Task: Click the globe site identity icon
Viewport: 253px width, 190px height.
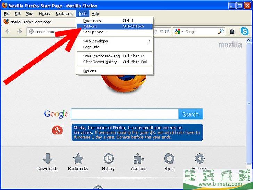Action: click(31, 32)
